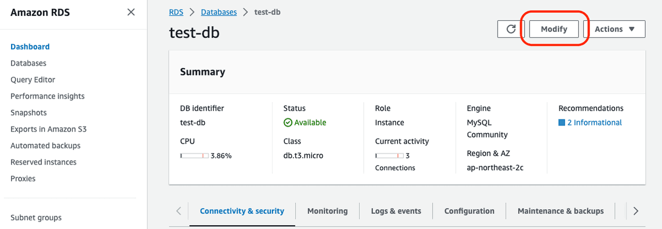662x229 pixels.
Task: Show earlier tabs with the left arrow
Action: point(179,211)
